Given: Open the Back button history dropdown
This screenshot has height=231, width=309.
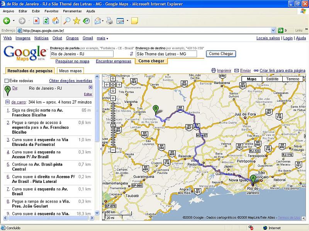Looking at the screenshot, I should coord(14,21).
